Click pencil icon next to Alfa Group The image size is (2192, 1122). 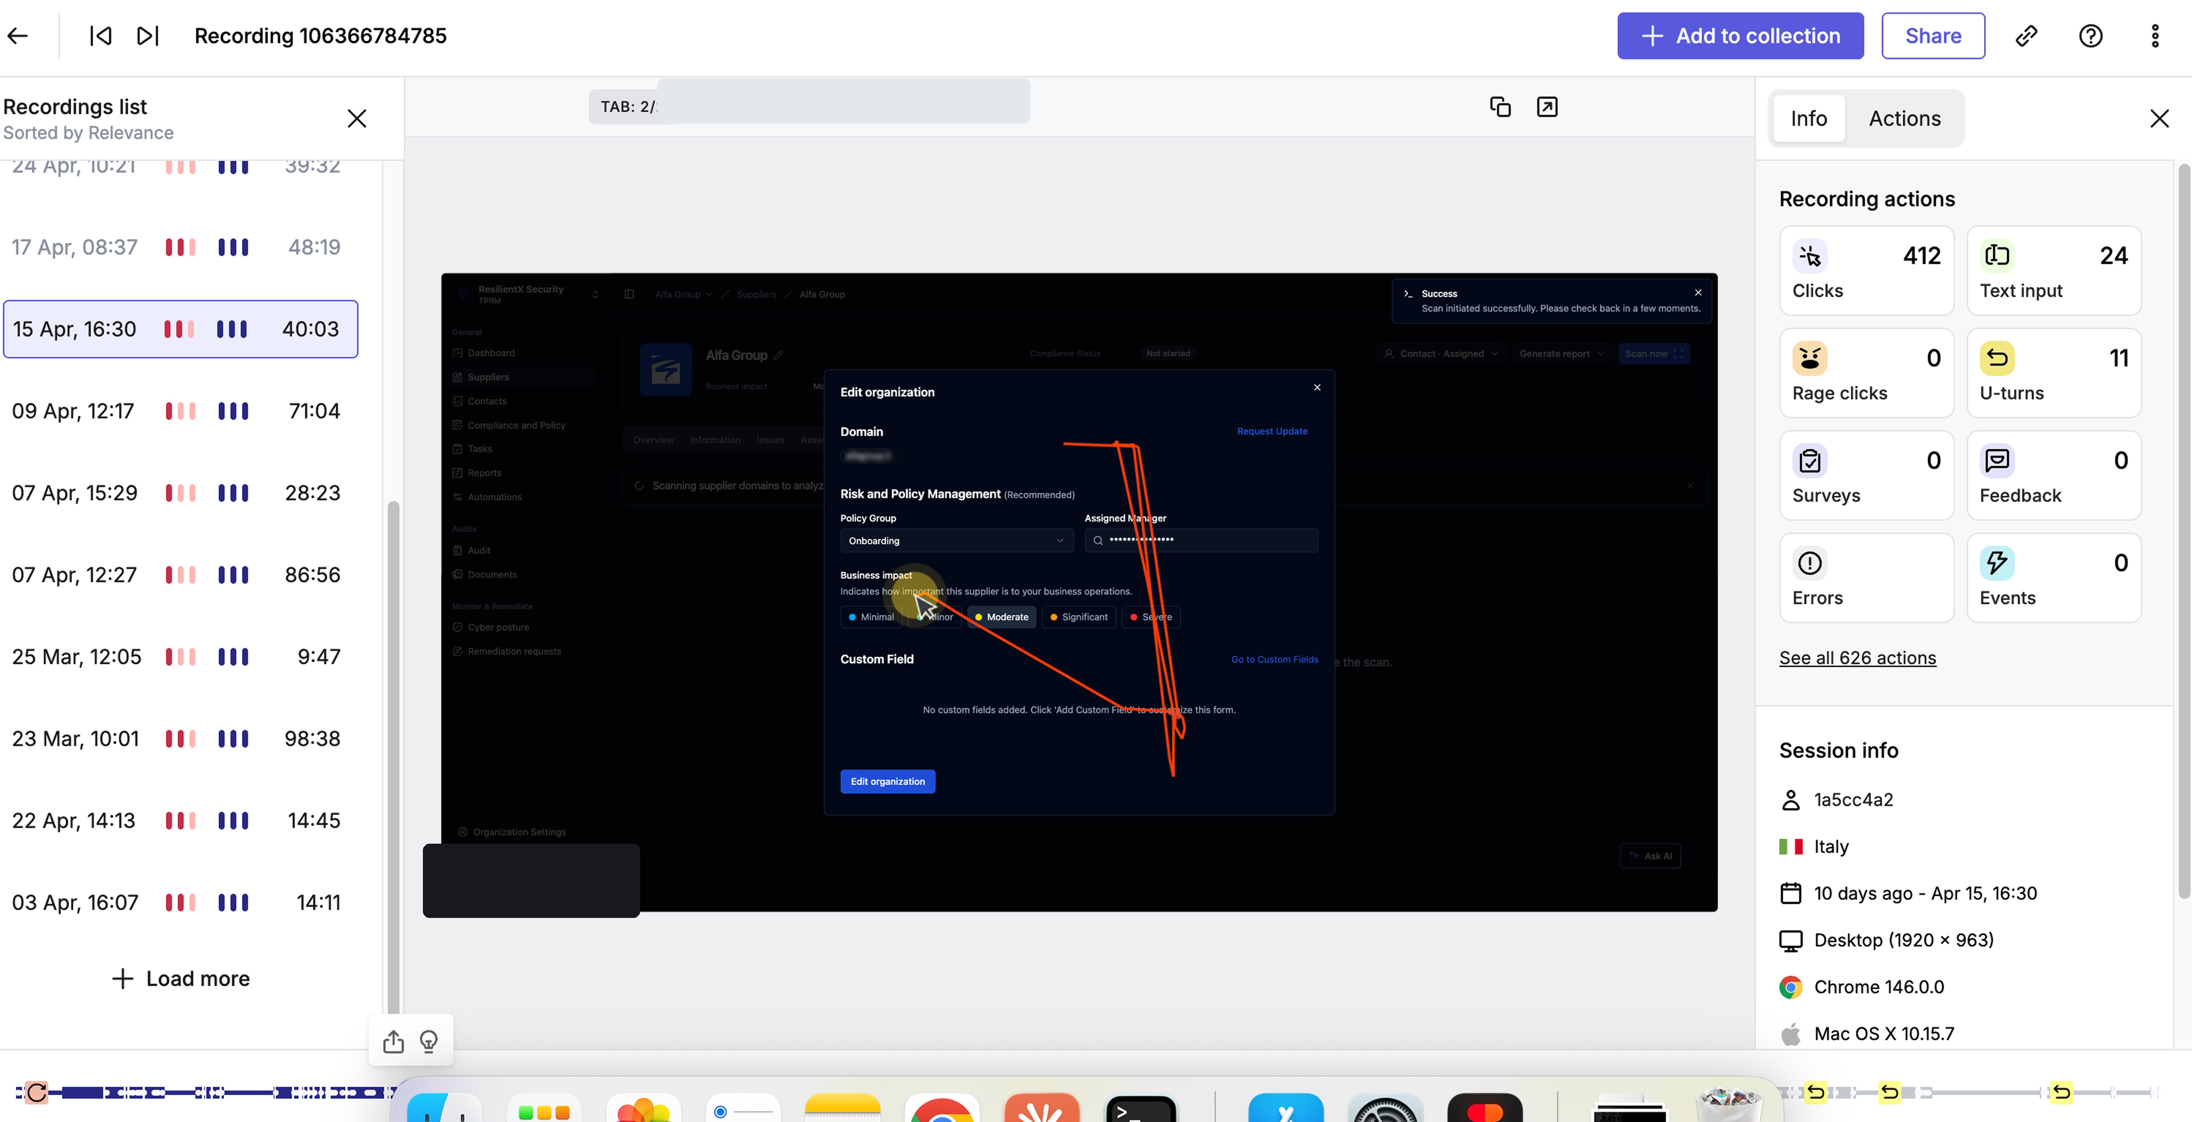tap(778, 355)
